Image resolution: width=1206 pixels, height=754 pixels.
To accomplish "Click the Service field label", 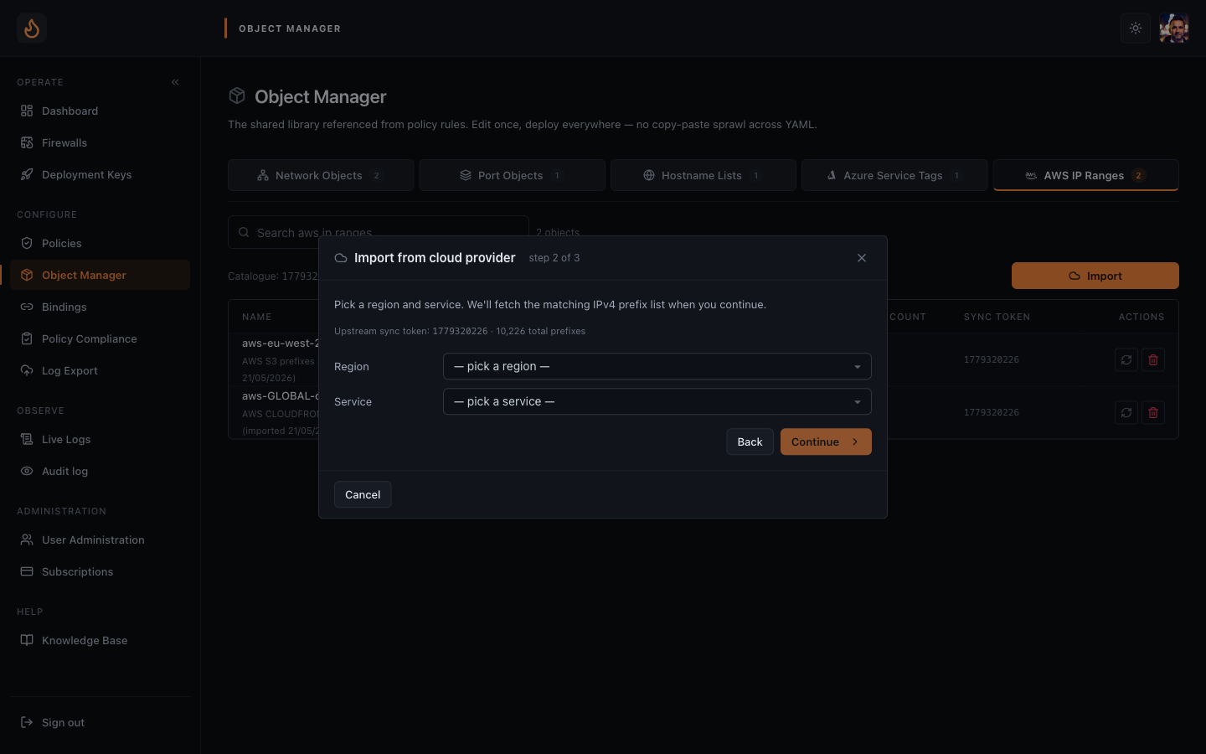I will pyautogui.click(x=353, y=401).
